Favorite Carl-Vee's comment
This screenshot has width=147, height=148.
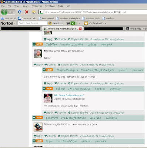[x=50, y=64]
